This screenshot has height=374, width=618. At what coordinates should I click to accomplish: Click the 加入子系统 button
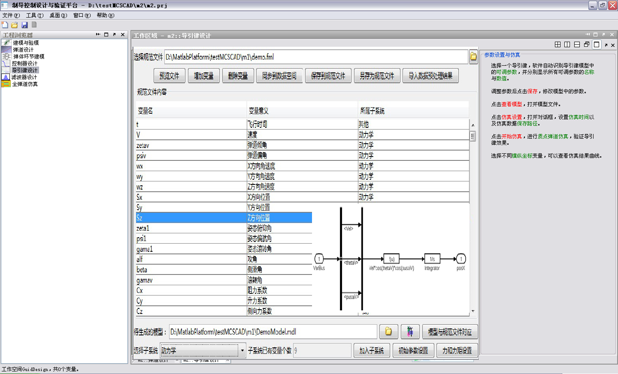[x=372, y=350]
